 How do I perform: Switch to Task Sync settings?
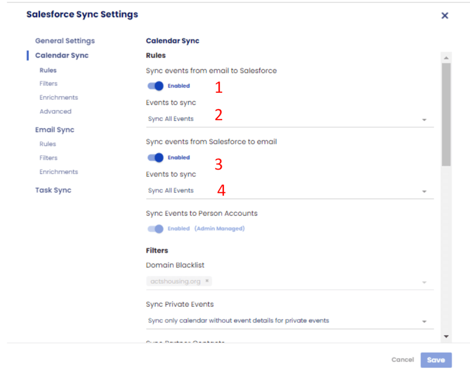pos(52,190)
